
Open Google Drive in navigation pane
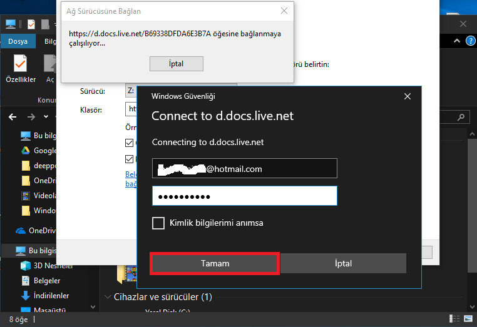point(38,151)
